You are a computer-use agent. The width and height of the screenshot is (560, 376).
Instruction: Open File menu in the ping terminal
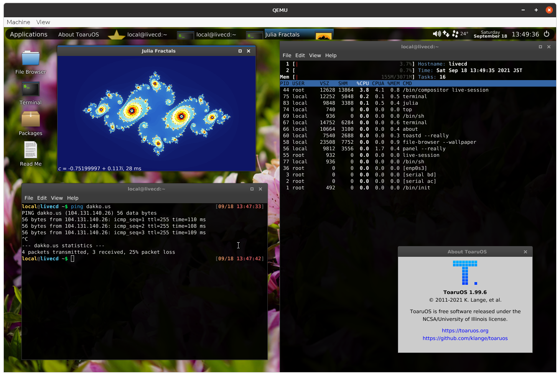pyautogui.click(x=29, y=198)
